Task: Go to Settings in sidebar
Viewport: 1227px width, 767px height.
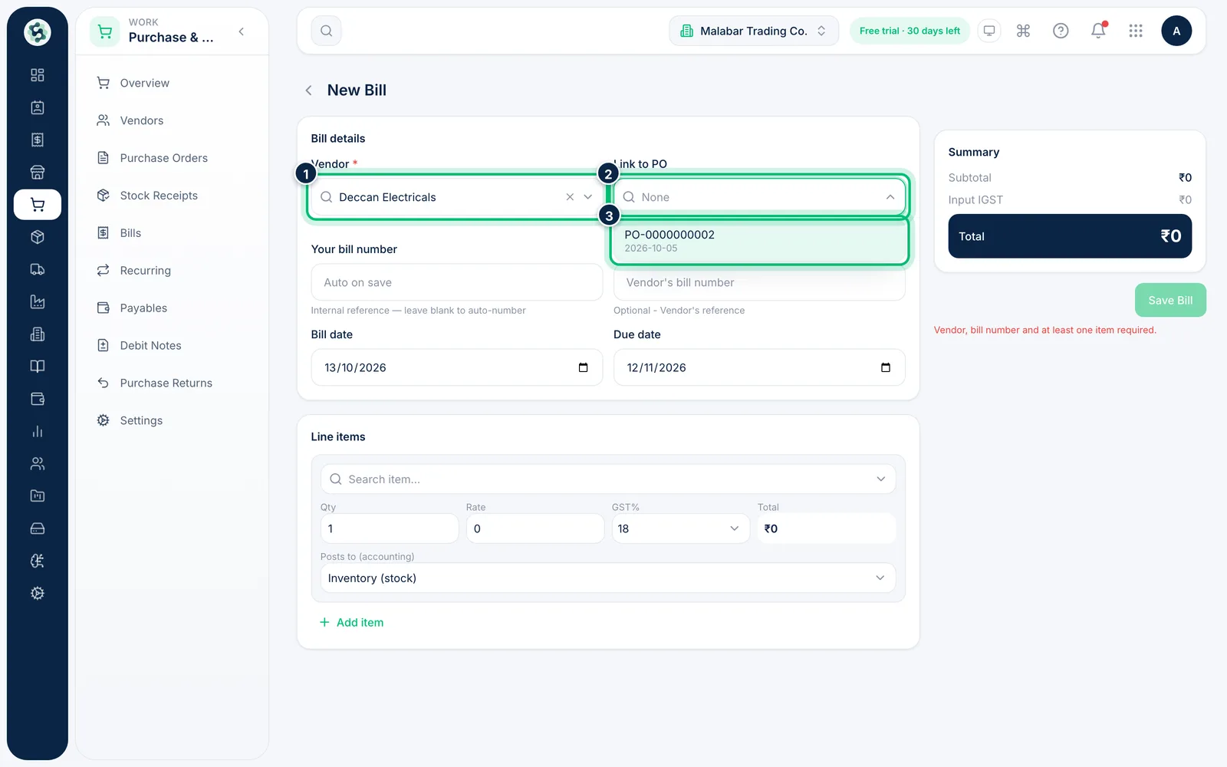Action: pyautogui.click(x=141, y=421)
